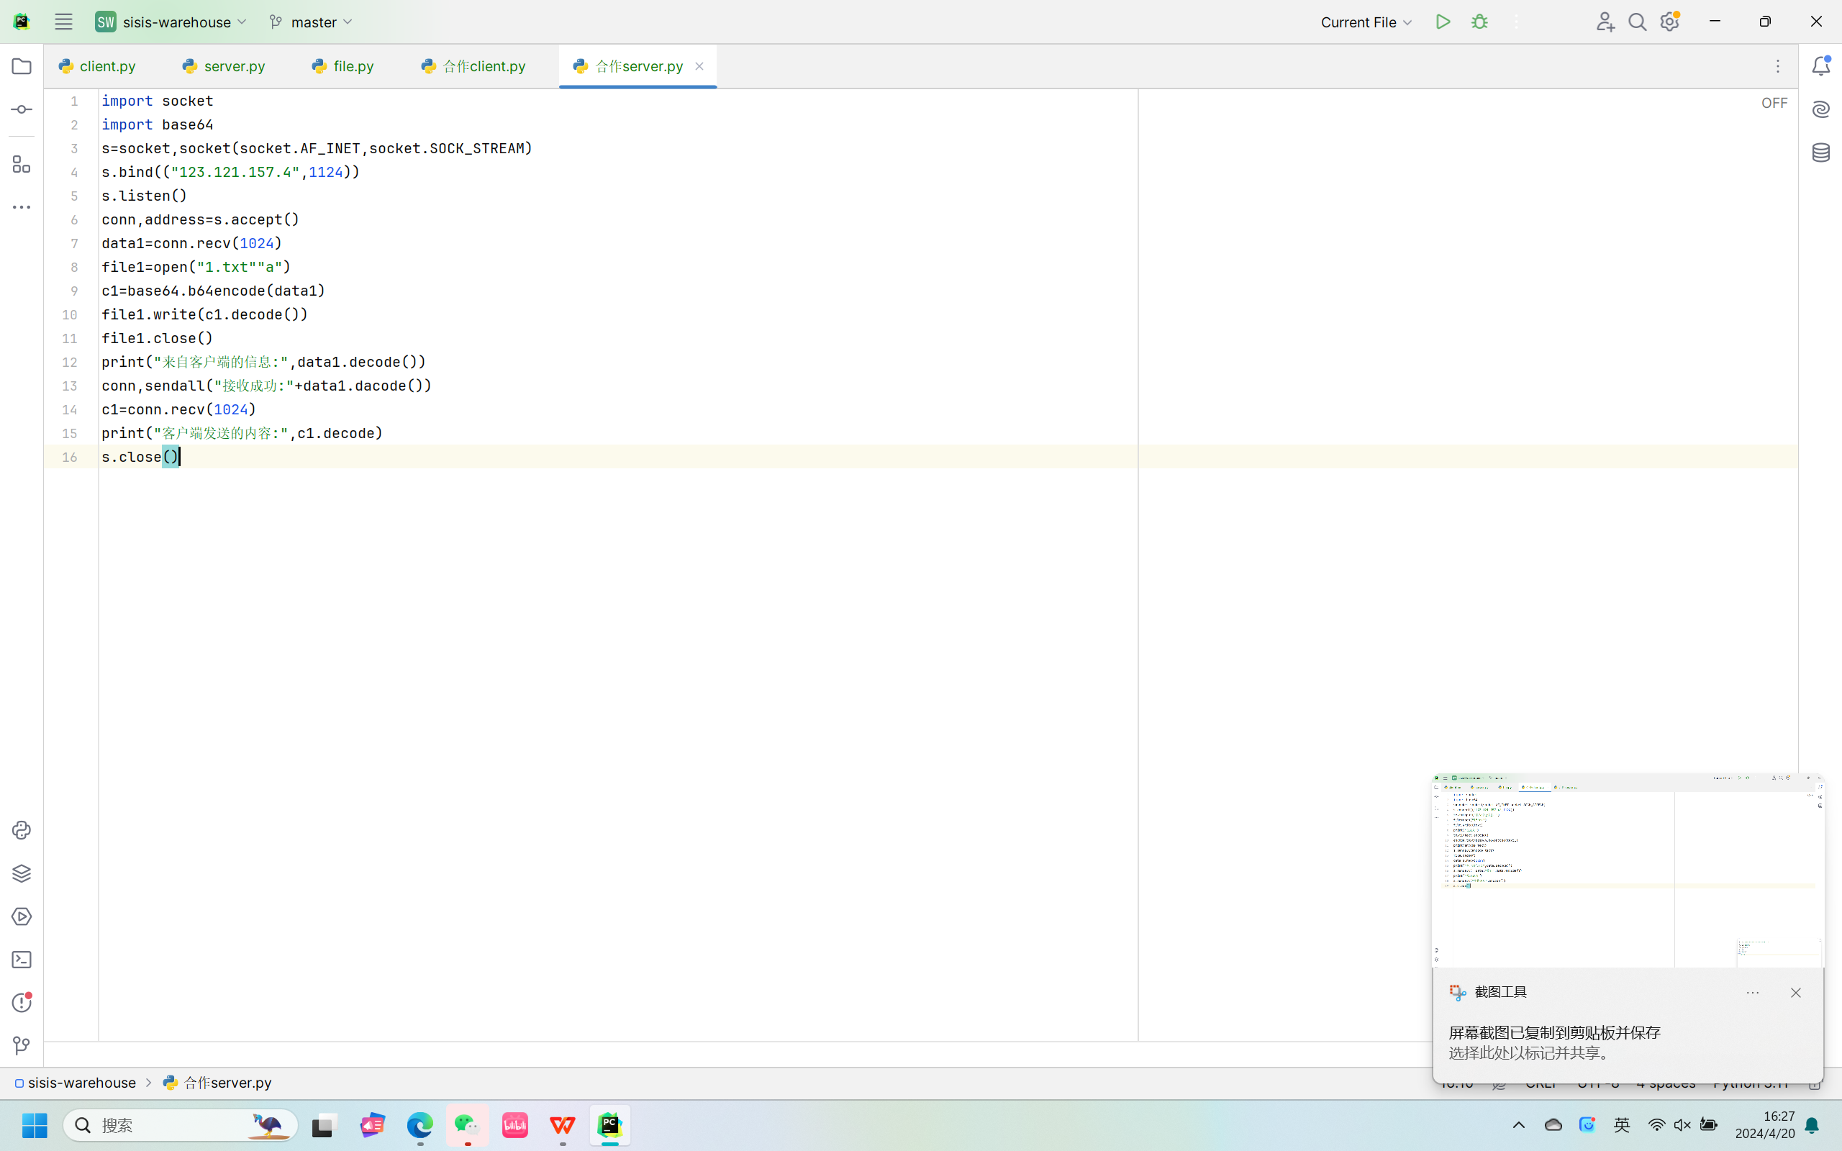This screenshot has height=1151, width=1842.
Task: Open the Terminal tool window
Action: click(22, 960)
